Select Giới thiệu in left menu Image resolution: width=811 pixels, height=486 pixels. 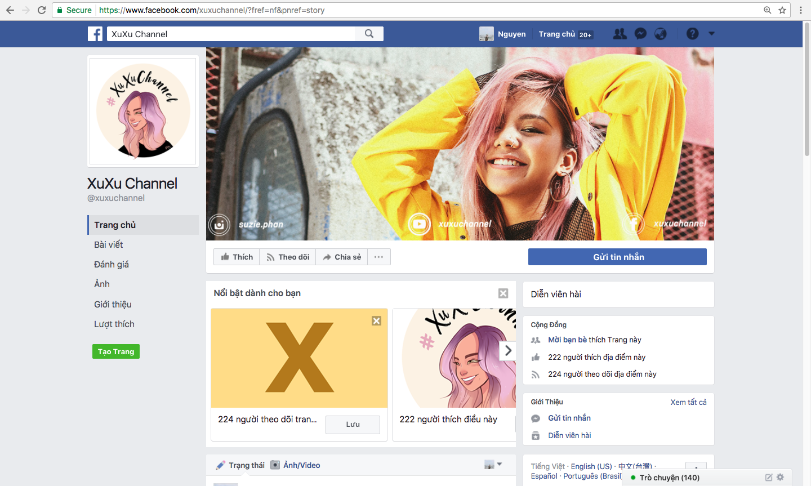click(x=113, y=304)
